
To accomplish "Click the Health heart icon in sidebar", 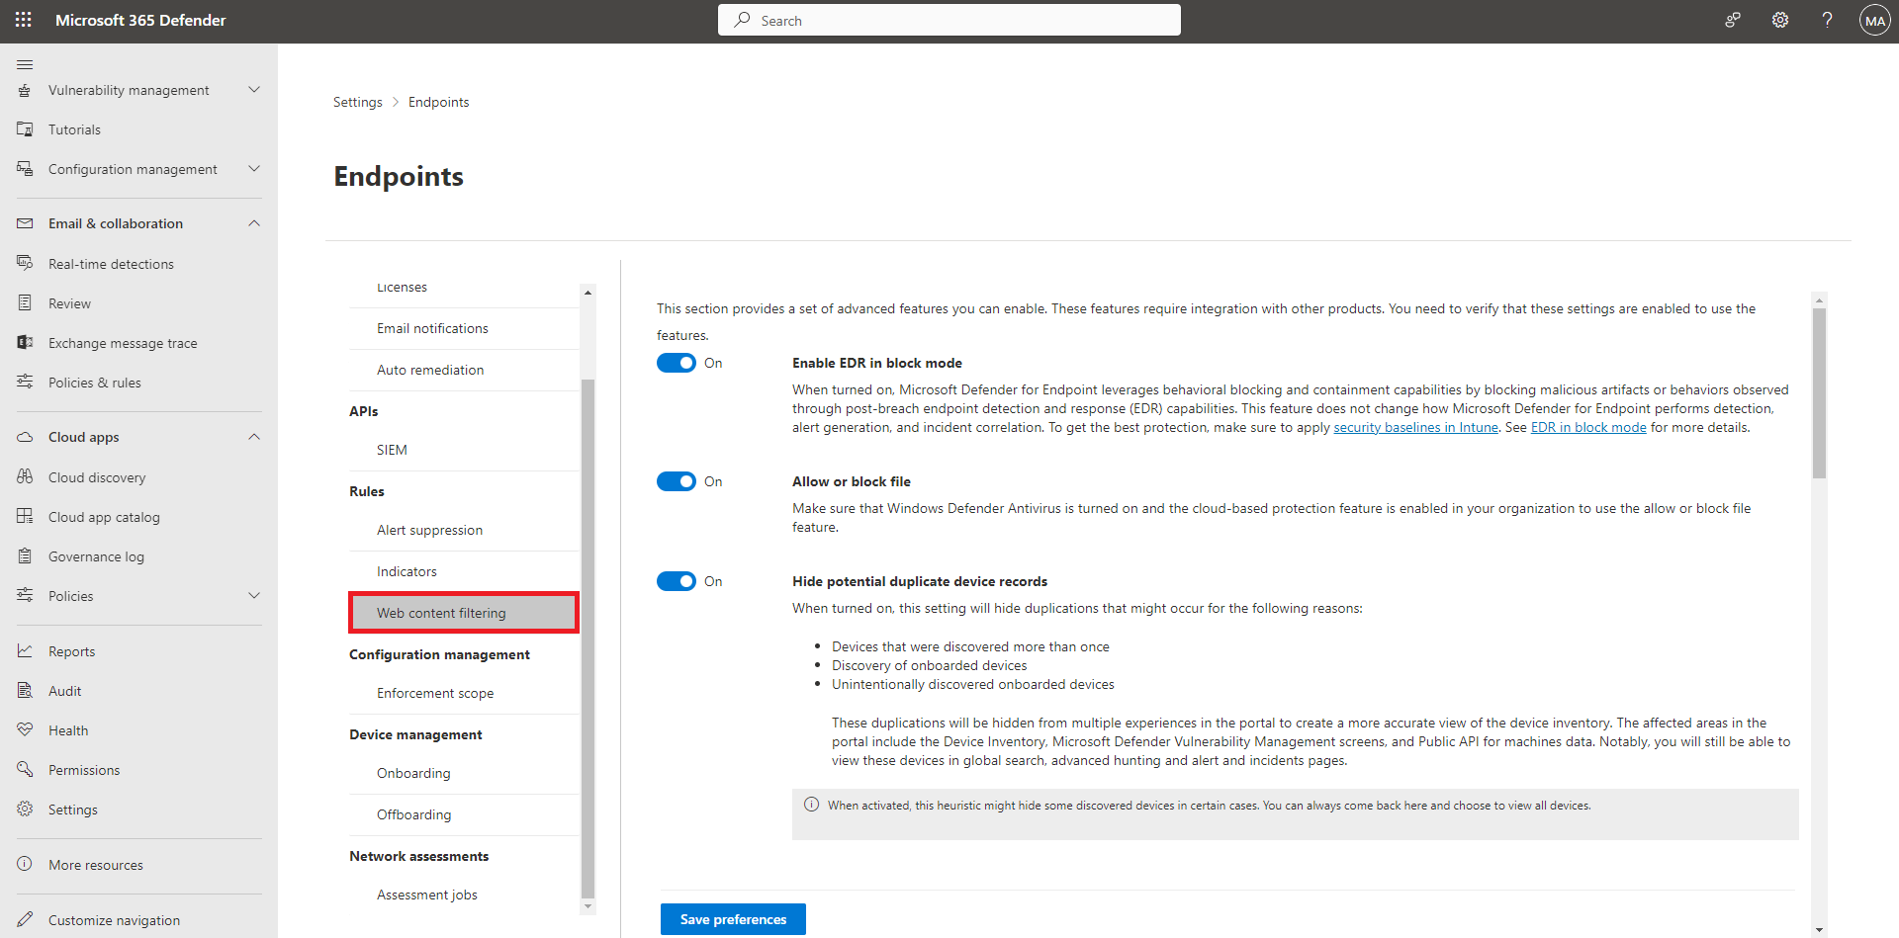I will pyautogui.click(x=25, y=729).
